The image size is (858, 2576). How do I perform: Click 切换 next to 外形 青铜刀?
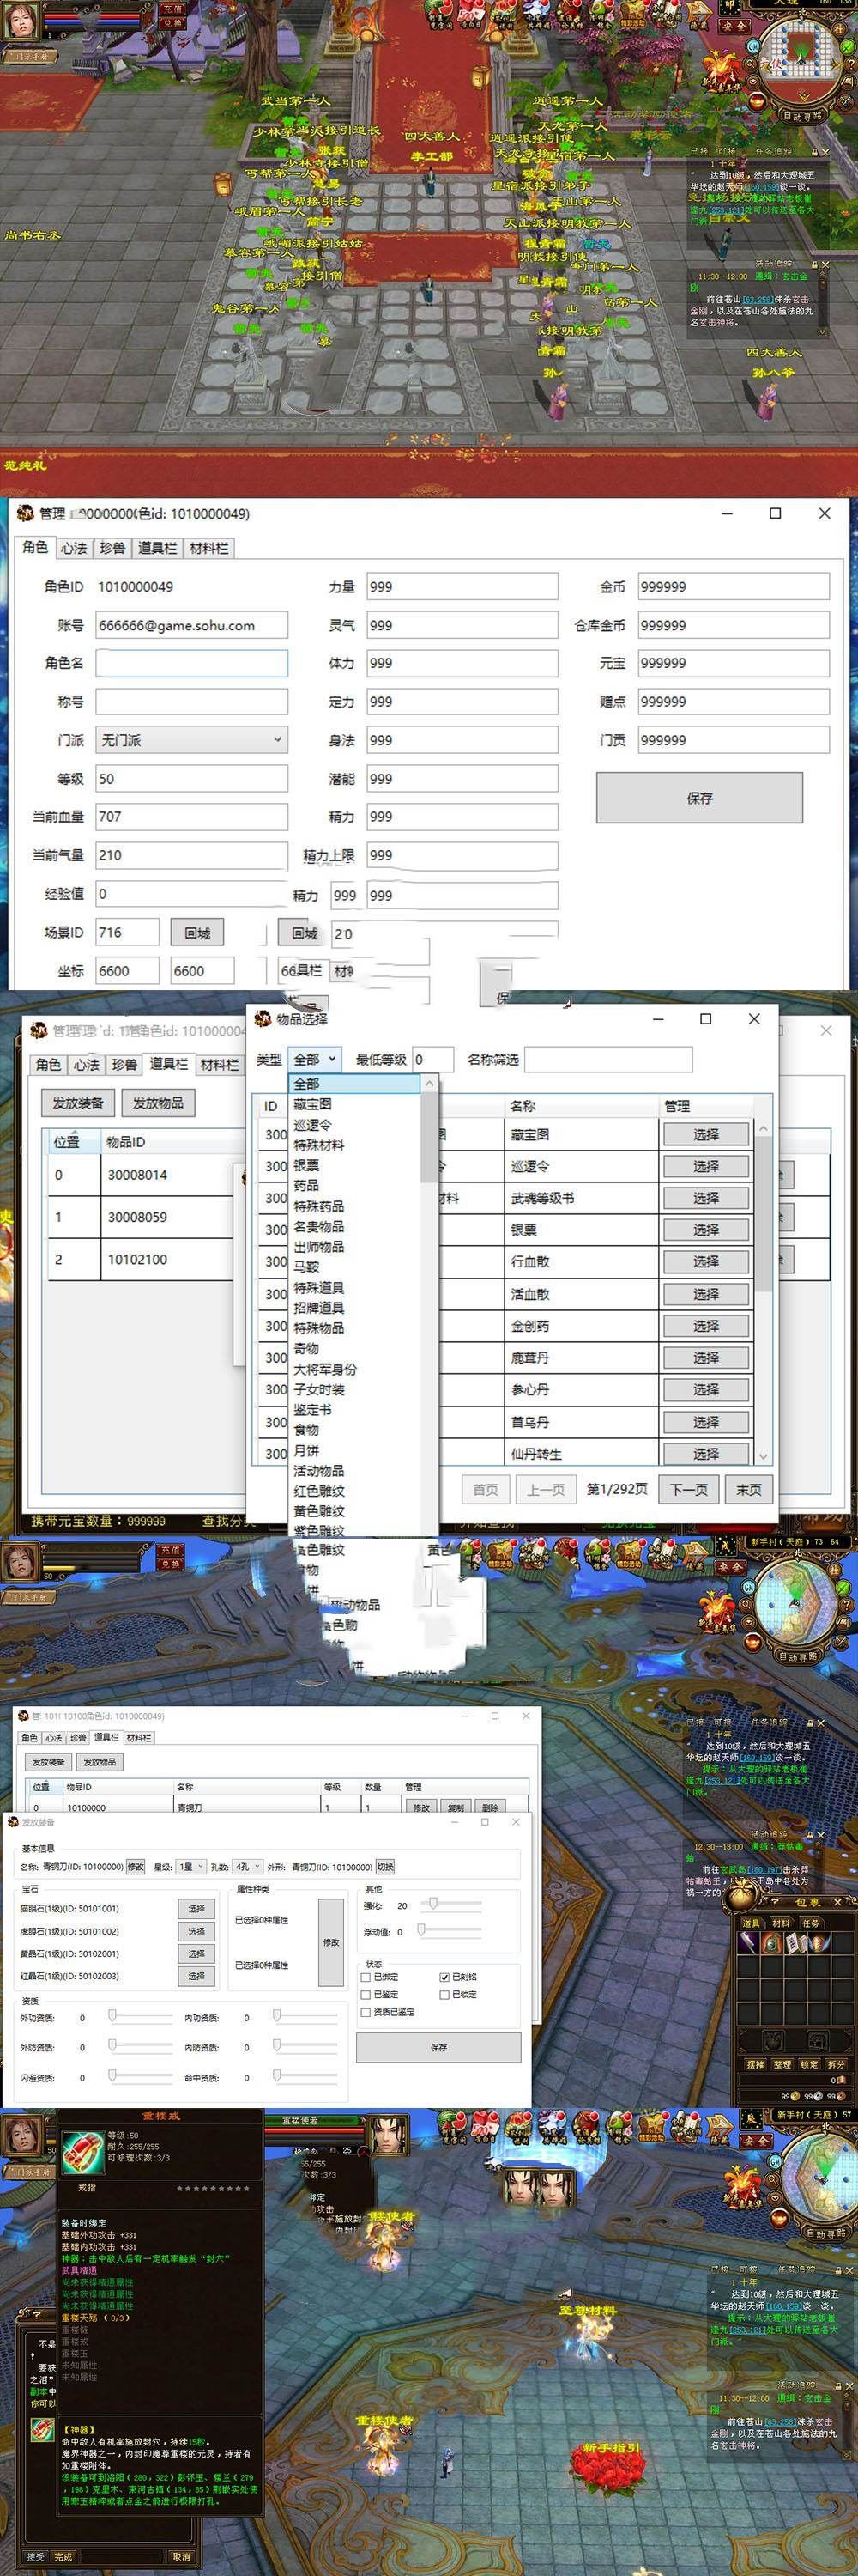[x=385, y=1866]
